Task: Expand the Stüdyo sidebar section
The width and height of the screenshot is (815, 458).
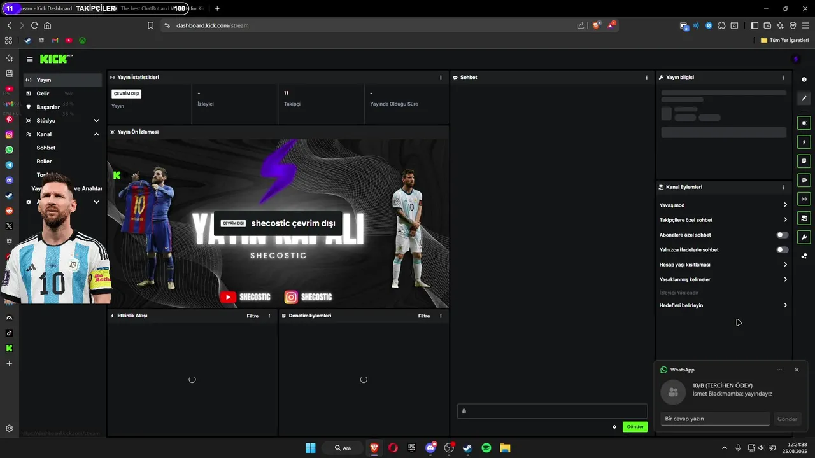Action: coord(96,120)
